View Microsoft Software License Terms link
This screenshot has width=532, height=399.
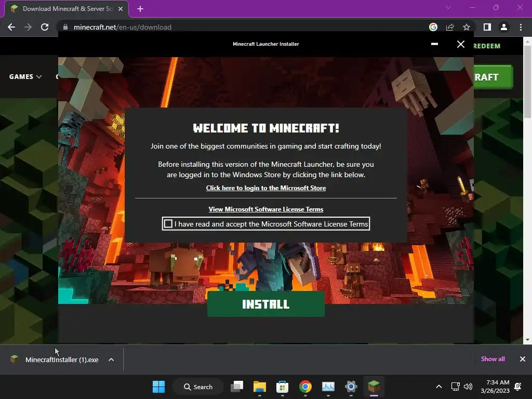click(x=265, y=209)
